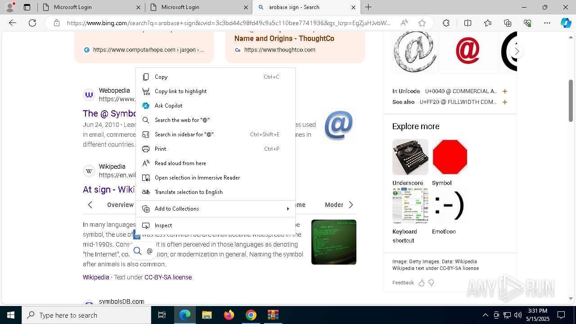
Task: Choose Read aloud from here
Action: pyautogui.click(x=216, y=163)
